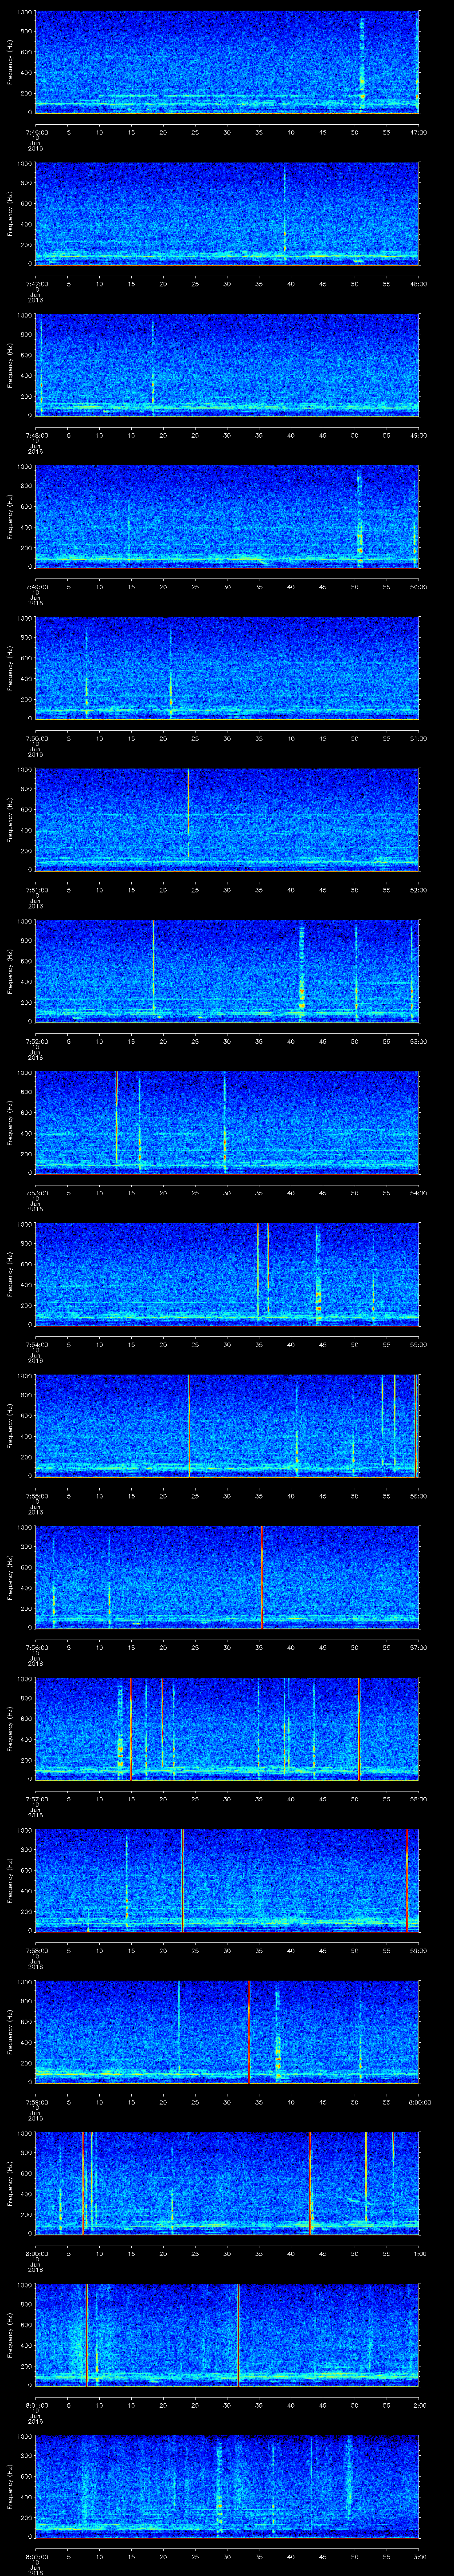Click the "7:58:00" time axis label

pos(36,1950)
